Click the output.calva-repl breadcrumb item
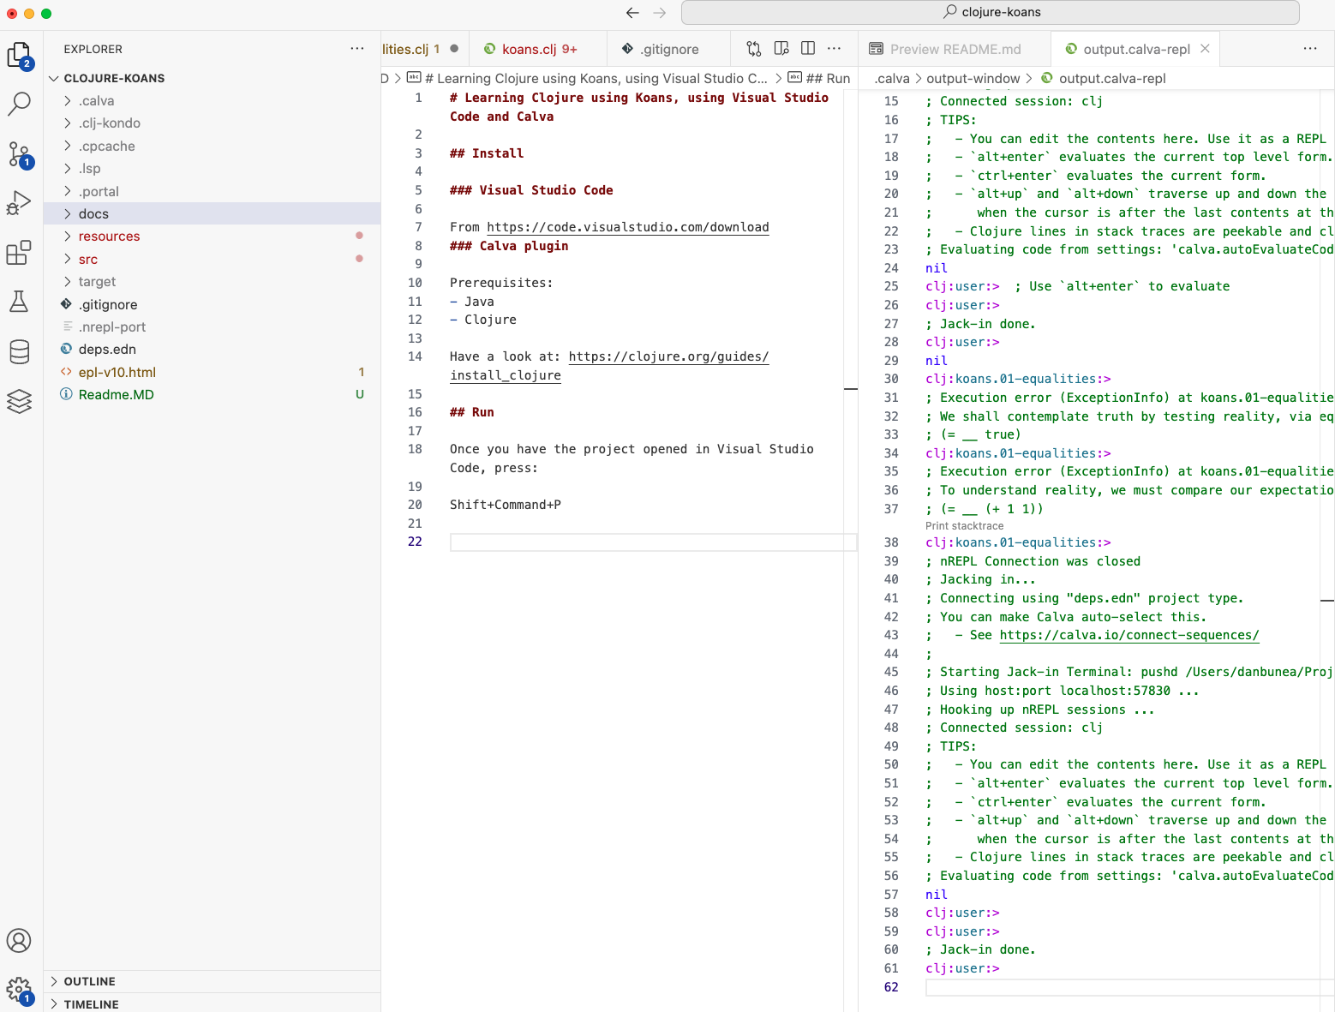1335x1012 pixels. coord(1105,78)
